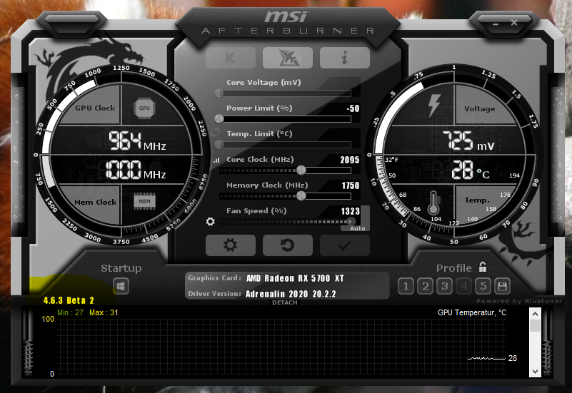
Task: Toggle the link icon beside Temp. Limit
Action: click(216, 133)
